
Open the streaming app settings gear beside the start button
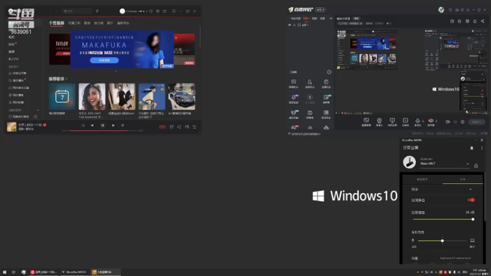point(463,122)
